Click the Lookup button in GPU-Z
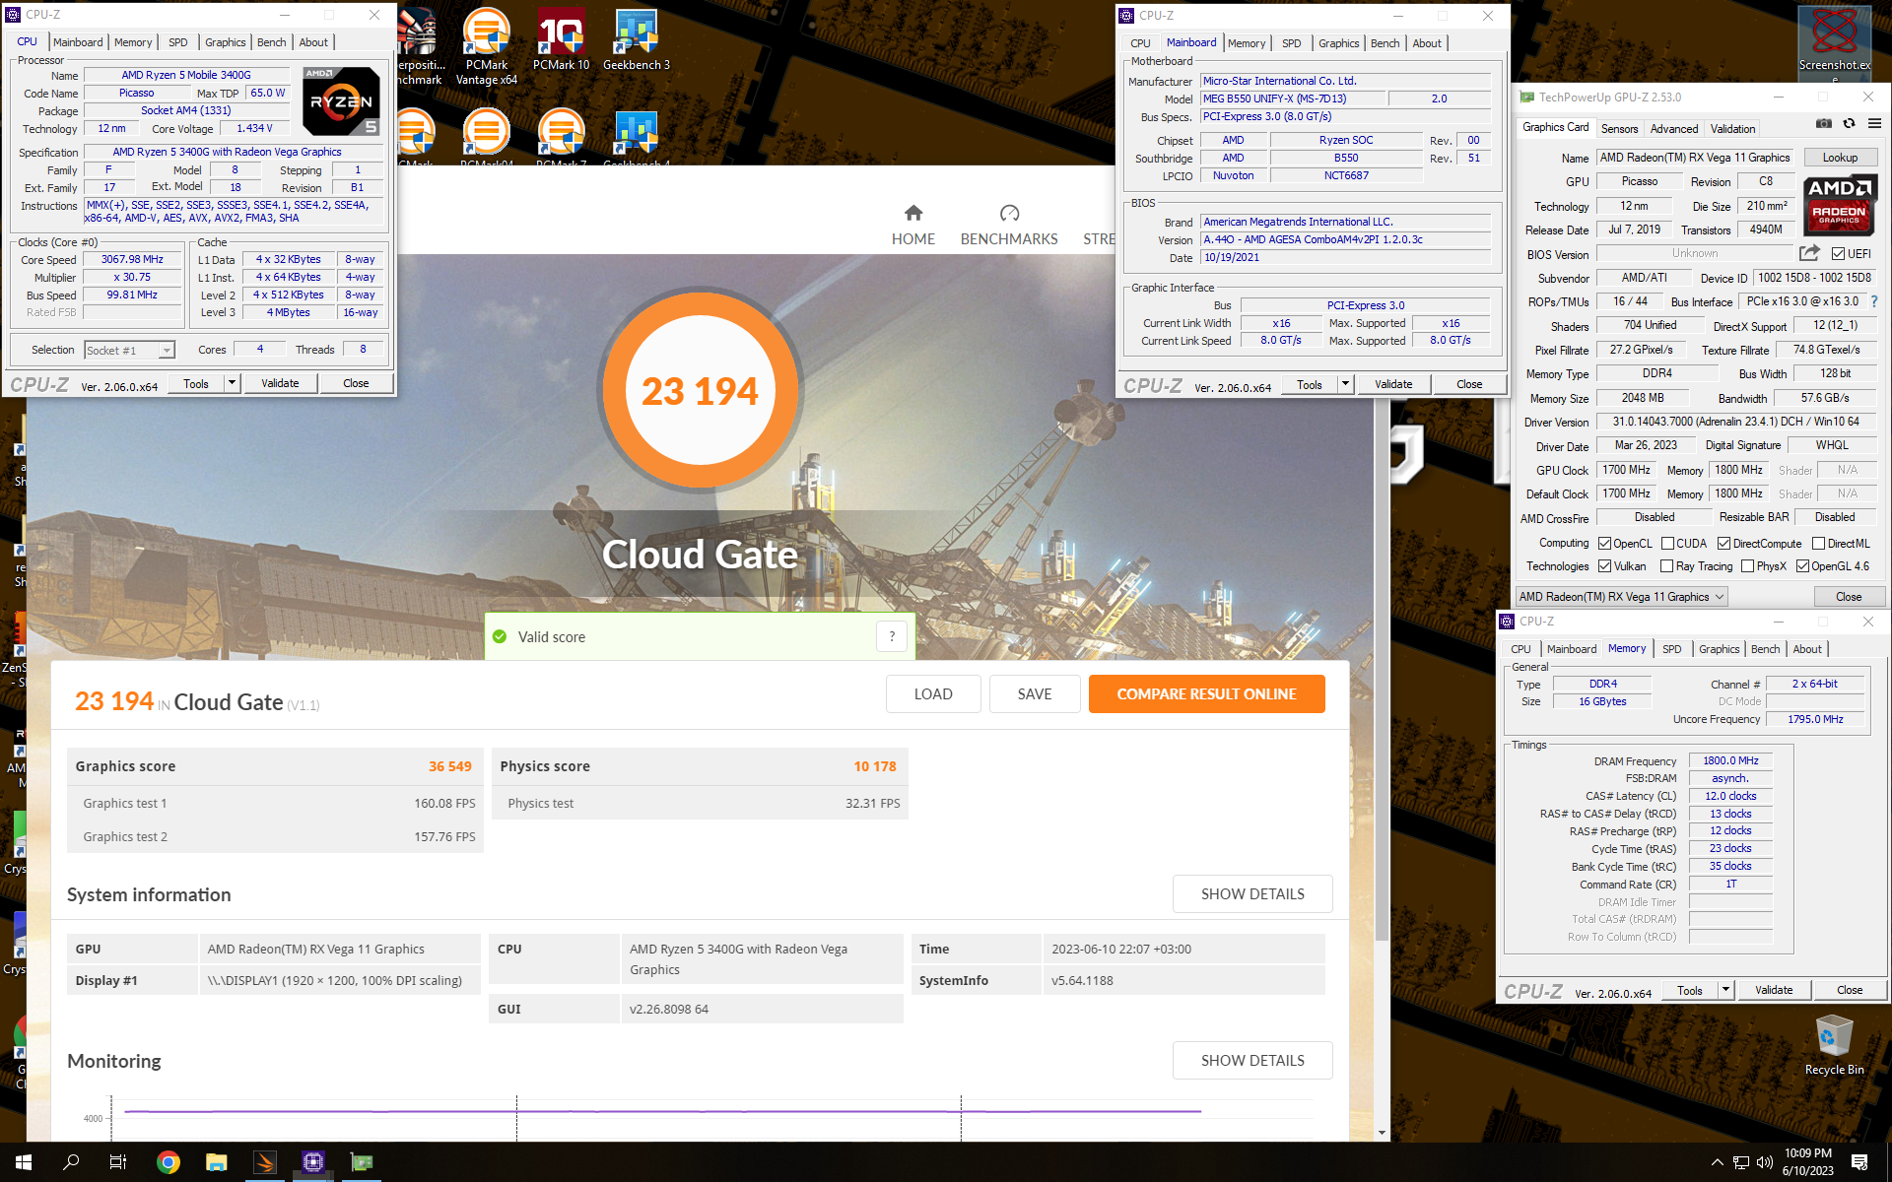Screen dimensions: 1892x1182 [1840, 158]
